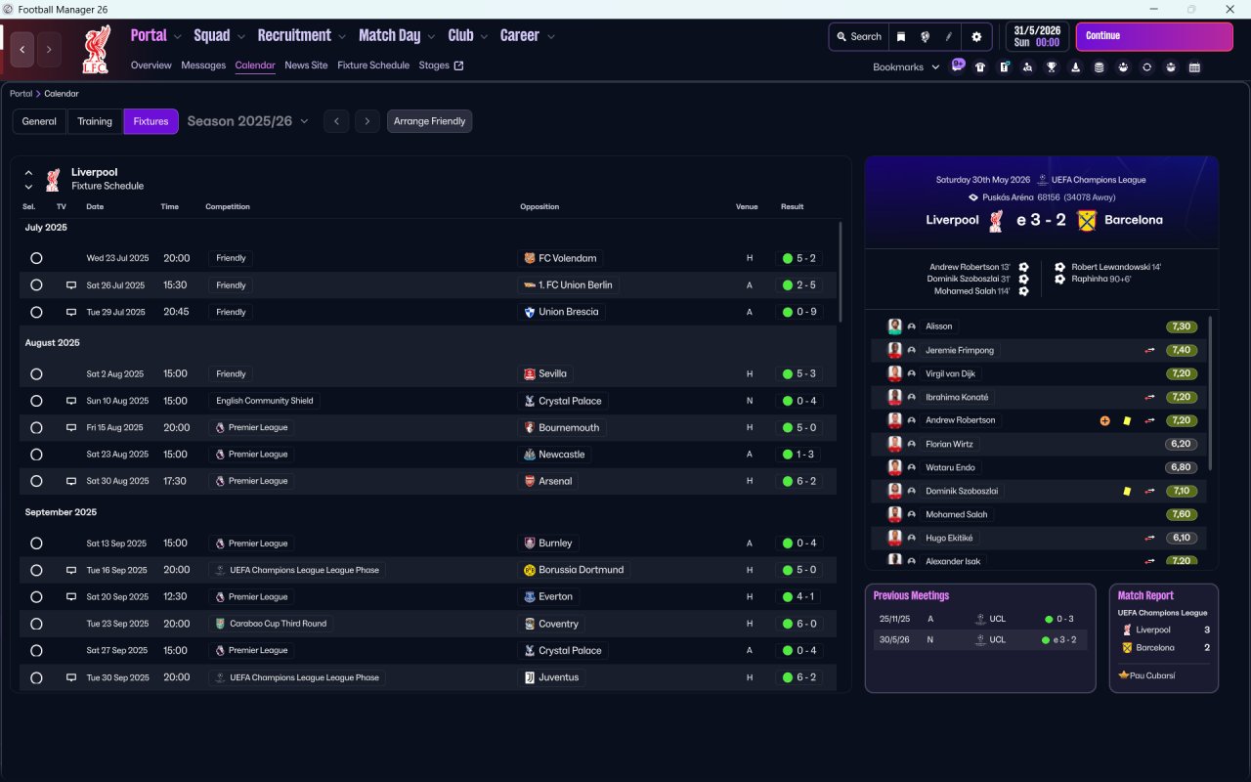Switch to the Training calendar view

95,121
